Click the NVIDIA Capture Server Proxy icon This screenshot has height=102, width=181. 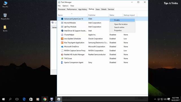click(x=62, y=50)
